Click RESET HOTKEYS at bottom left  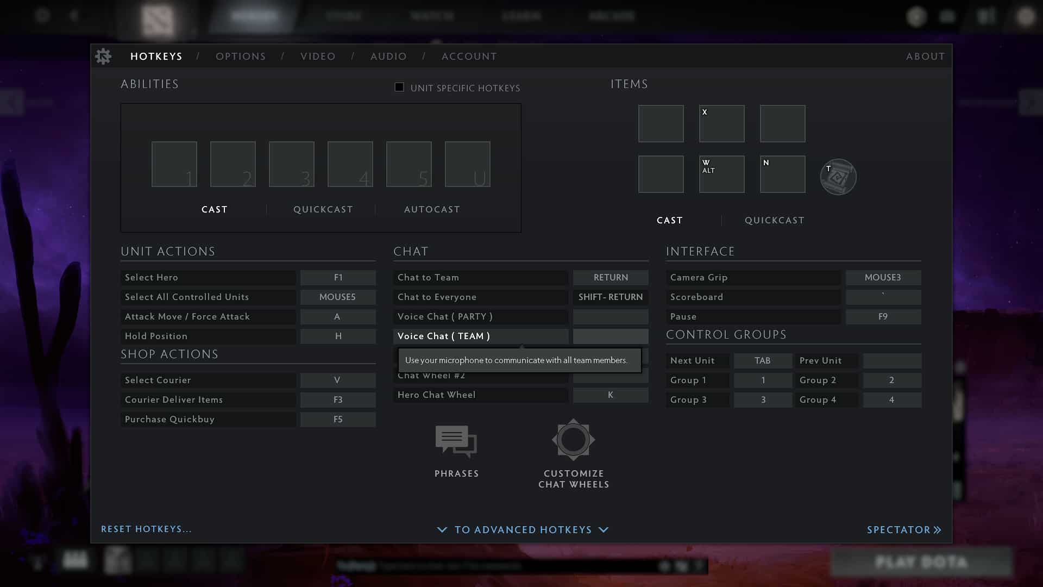[146, 528]
